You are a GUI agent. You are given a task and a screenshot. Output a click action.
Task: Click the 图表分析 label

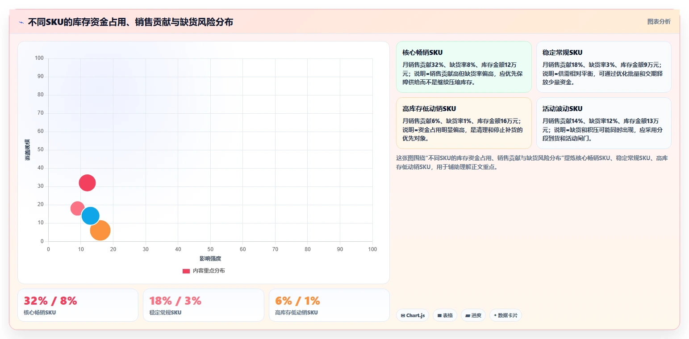(x=659, y=21)
